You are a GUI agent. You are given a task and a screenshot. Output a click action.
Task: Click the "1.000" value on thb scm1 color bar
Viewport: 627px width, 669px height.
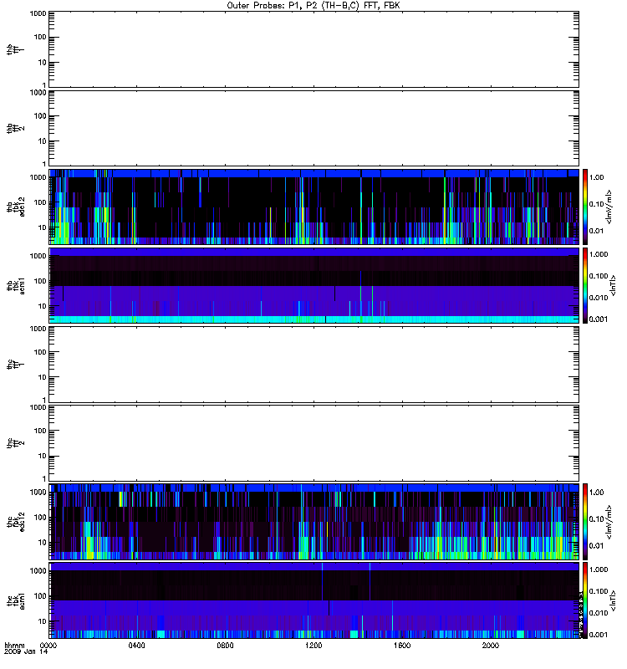599,254
